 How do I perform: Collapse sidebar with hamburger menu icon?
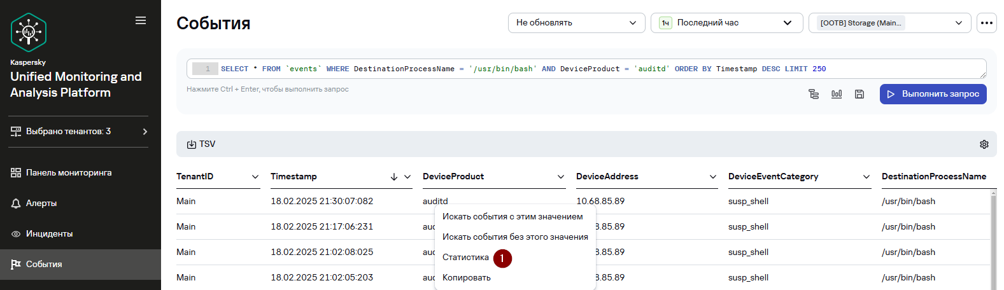pyautogui.click(x=141, y=20)
